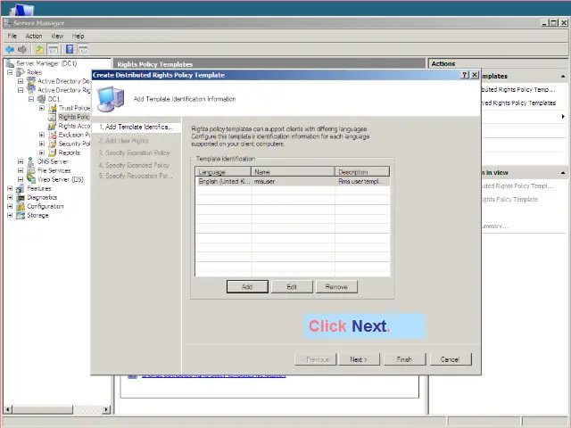Click the Forward arrow toolbar icon
Viewport: 571px width, 428px height.
click(22, 49)
